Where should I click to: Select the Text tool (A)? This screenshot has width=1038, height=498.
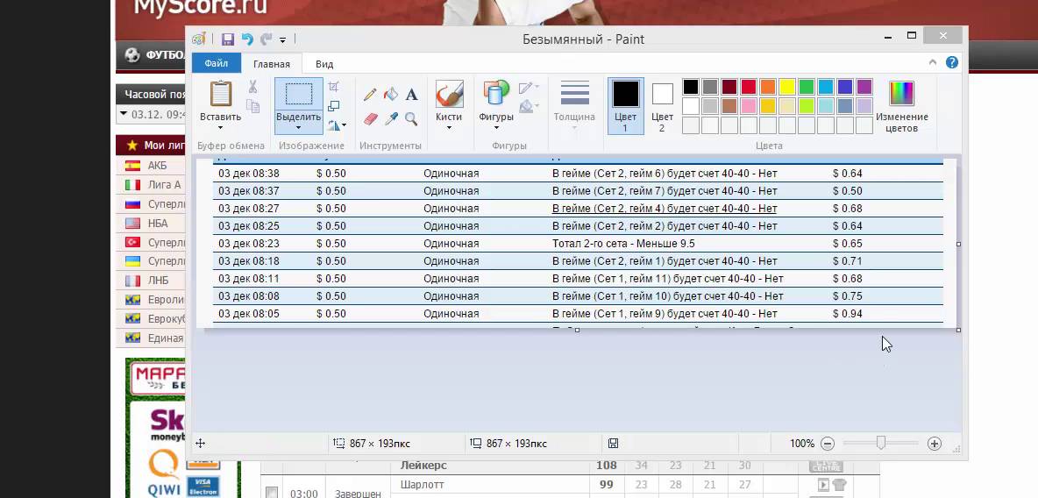pos(412,95)
